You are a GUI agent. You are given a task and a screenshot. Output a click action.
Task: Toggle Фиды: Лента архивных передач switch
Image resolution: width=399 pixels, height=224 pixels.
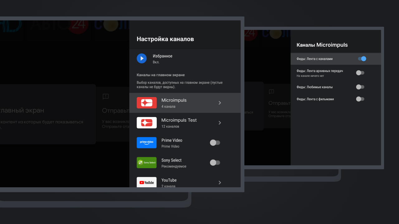click(x=360, y=73)
